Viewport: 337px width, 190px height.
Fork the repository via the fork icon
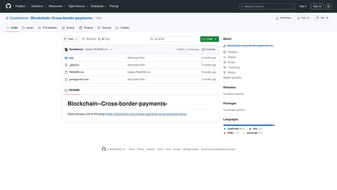coord(298,17)
